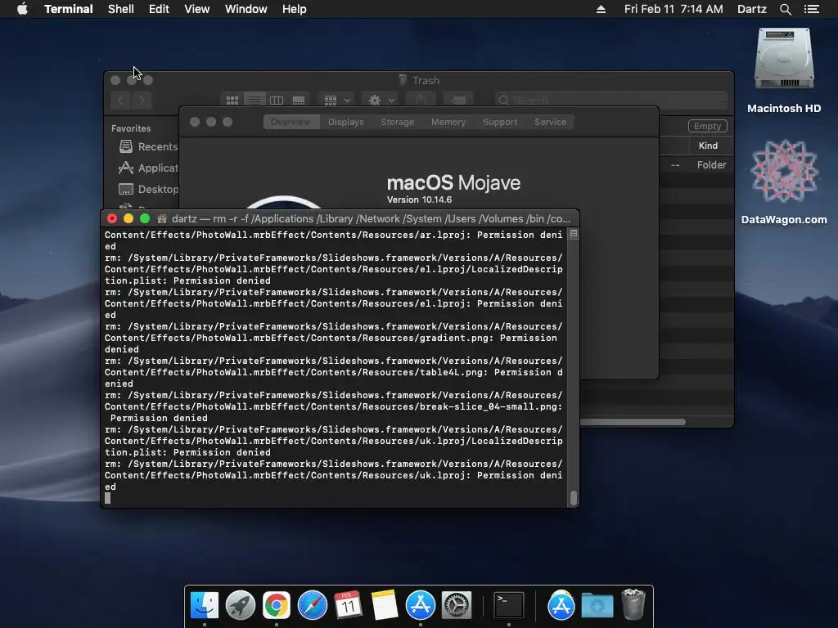This screenshot has height=628, width=838.
Task: Zoom Terminal window green button
Action: [x=145, y=218]
